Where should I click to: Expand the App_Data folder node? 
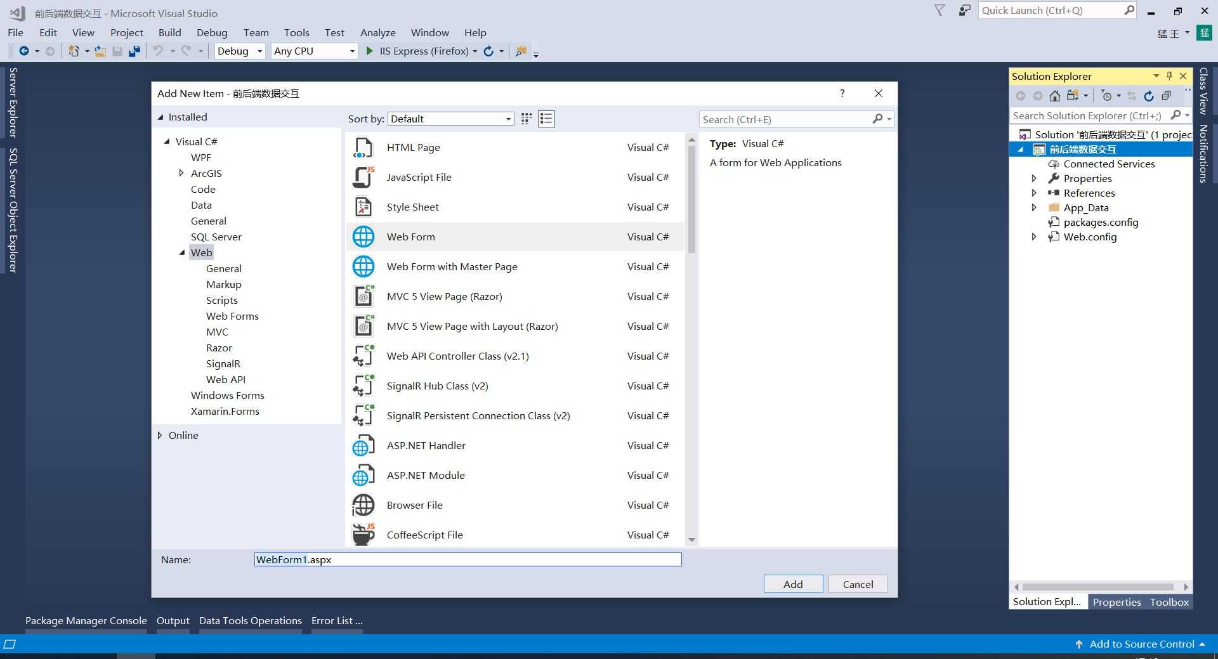pos(1034,207)
